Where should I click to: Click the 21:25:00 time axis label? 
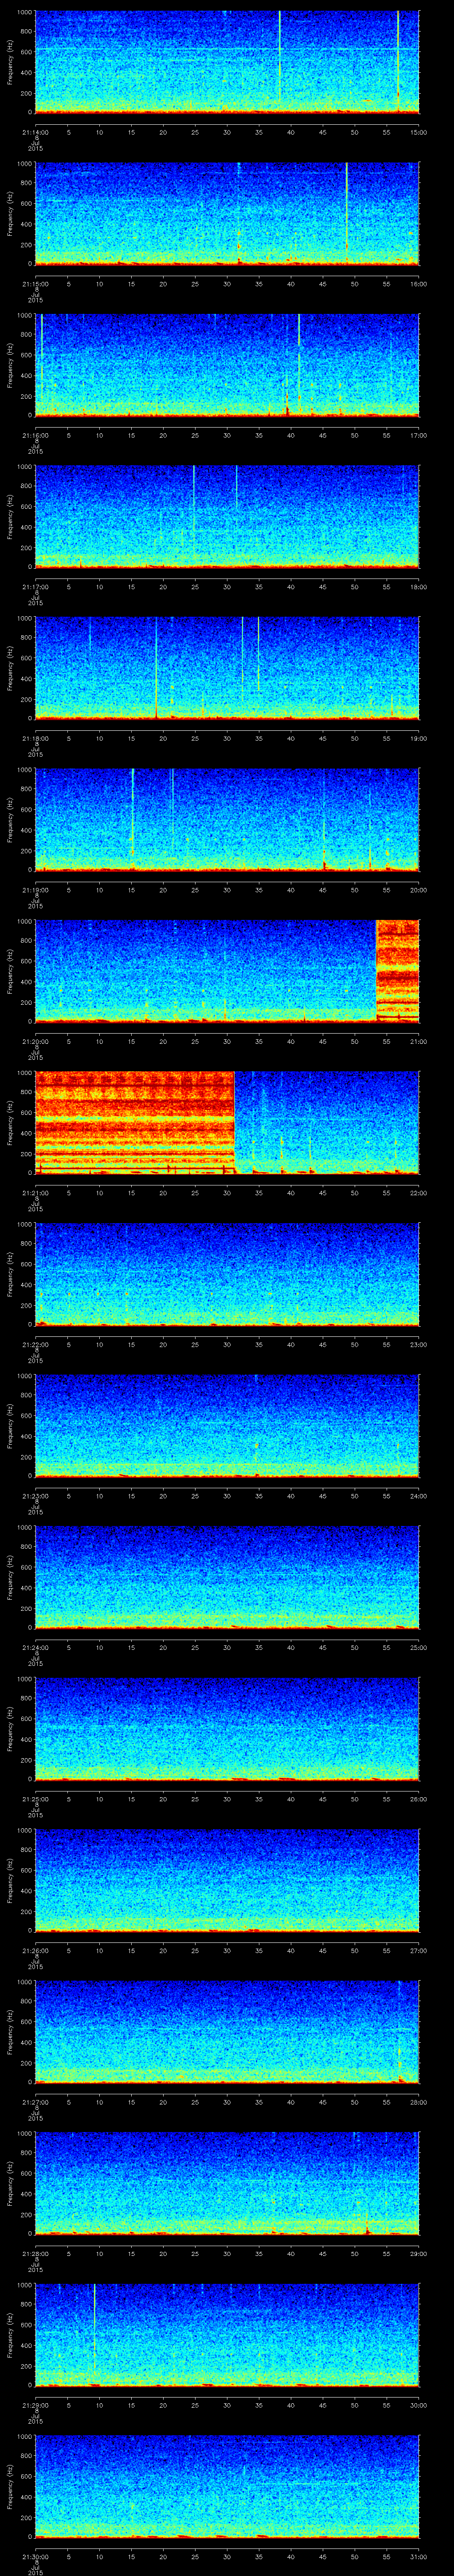pos(35,1799)
